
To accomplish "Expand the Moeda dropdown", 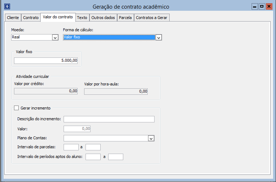I will point(55,37).
